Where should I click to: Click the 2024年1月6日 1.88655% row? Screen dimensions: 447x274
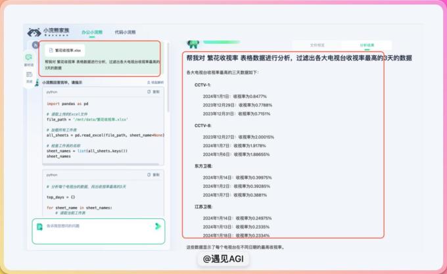coord(236,154)
